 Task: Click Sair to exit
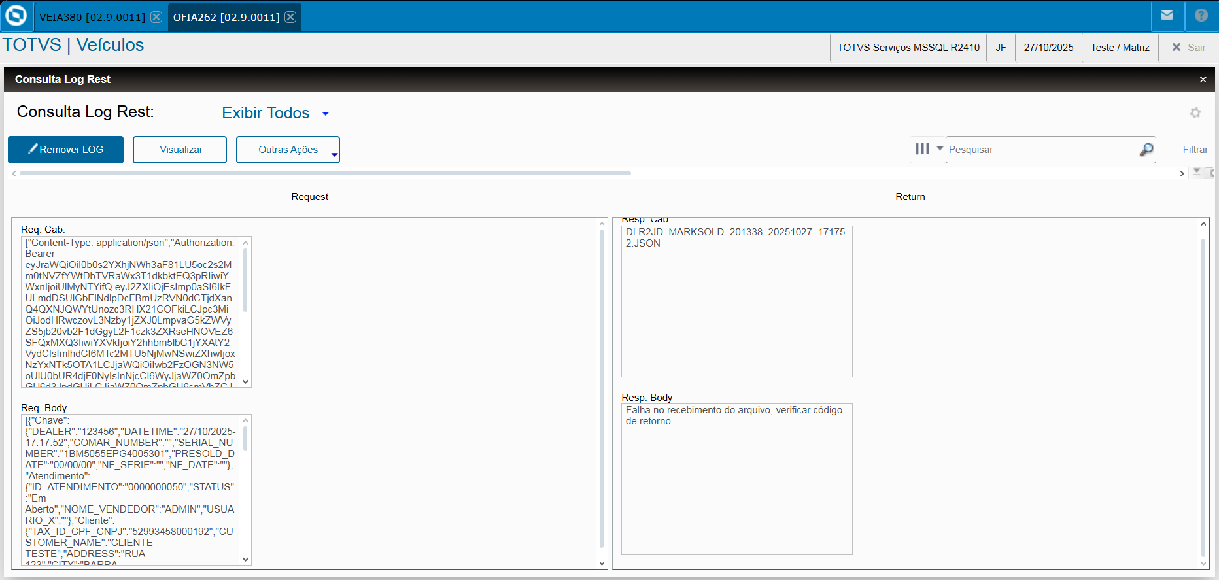pos(1188,48)
